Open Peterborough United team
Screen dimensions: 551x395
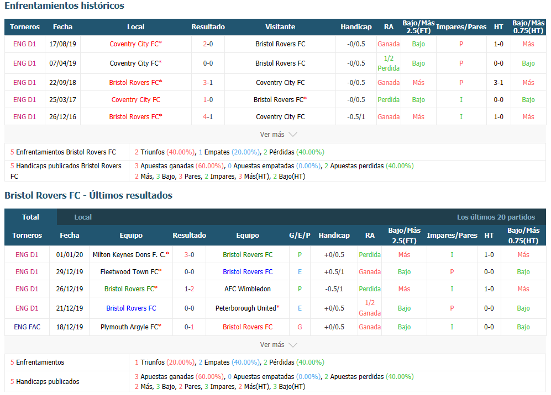[x=248, y=308]
